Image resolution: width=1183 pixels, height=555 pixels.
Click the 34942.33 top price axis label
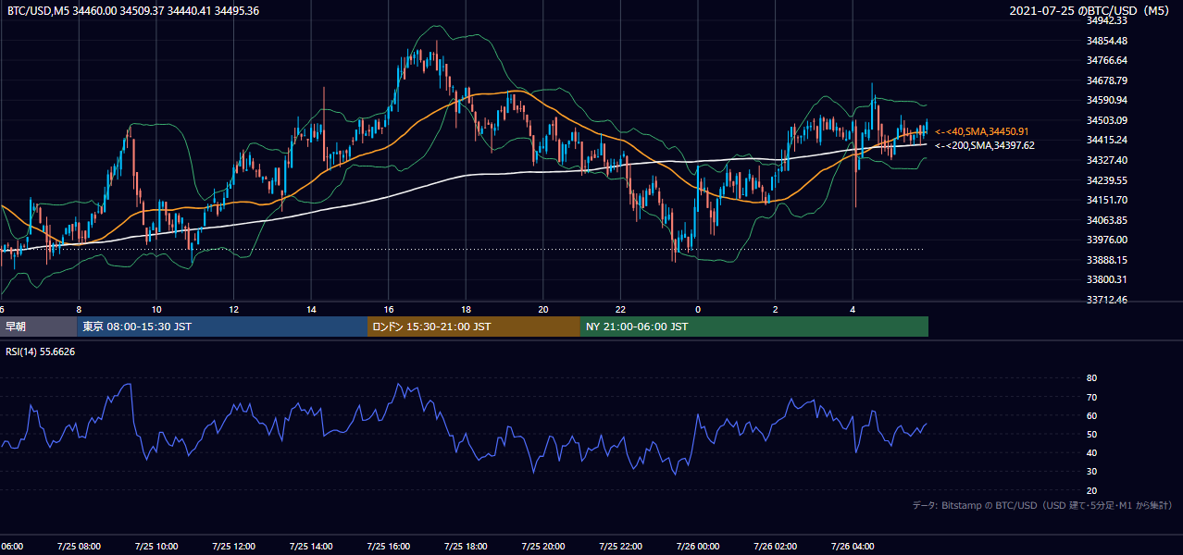pyautogui.click(x=1106, y=20)
